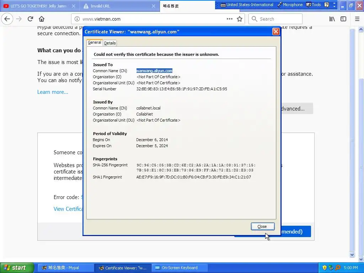This screenshot has width=364, height=273.
Task: Close the YouTube Jelly Jamm tab
Action: (x=73, y=6)
